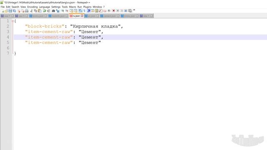Close the ru.json tab with its red X

(82, 16)
